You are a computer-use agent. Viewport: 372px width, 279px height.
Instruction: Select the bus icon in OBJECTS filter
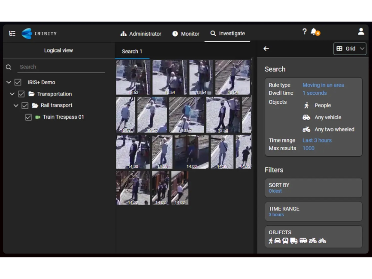tap(286, 241)
